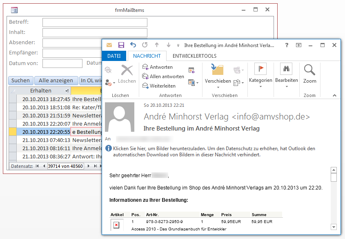The image size is (345, 239).
Task: Click the record number box 39714 von 48560
Action: coord(66,166)
